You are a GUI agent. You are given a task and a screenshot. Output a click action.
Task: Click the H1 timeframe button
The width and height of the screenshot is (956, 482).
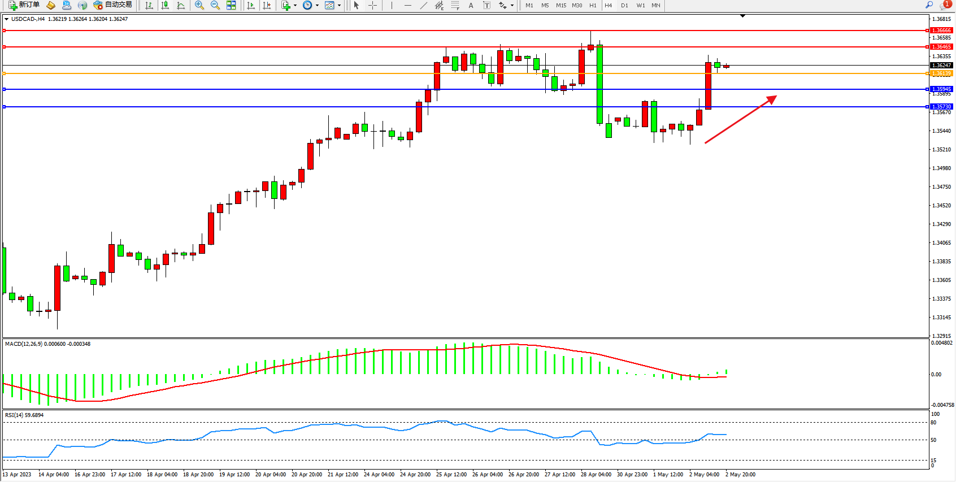593,5
